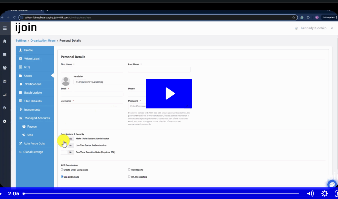
Task: Check Create Email Campaigns checkbox
Action: (x=62, y=170)
